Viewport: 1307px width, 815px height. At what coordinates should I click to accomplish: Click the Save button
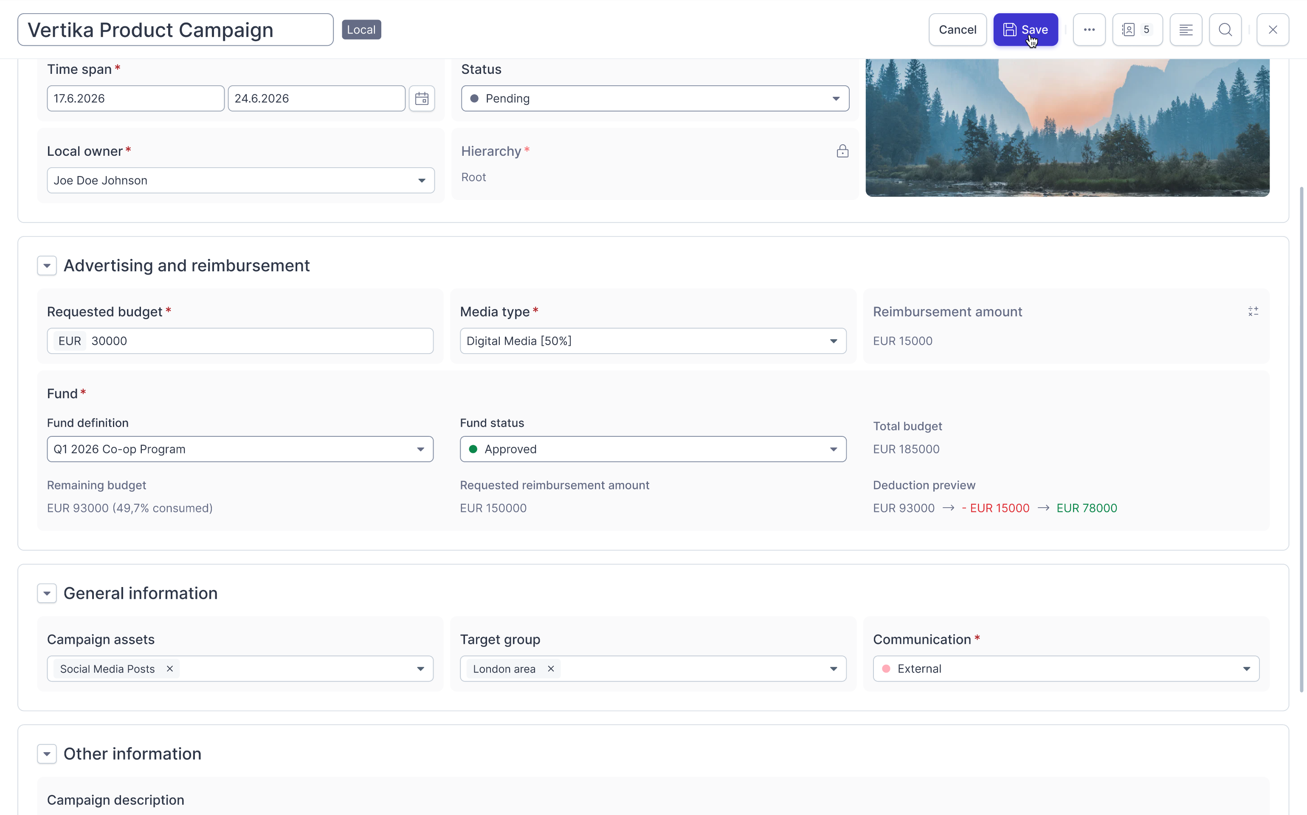[x=1025, y=30]
